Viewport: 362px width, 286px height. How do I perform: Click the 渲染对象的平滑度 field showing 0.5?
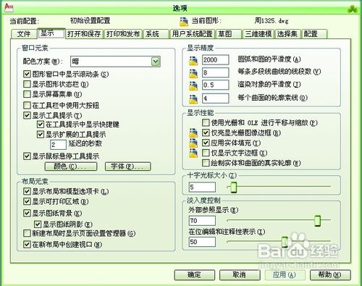216,85
